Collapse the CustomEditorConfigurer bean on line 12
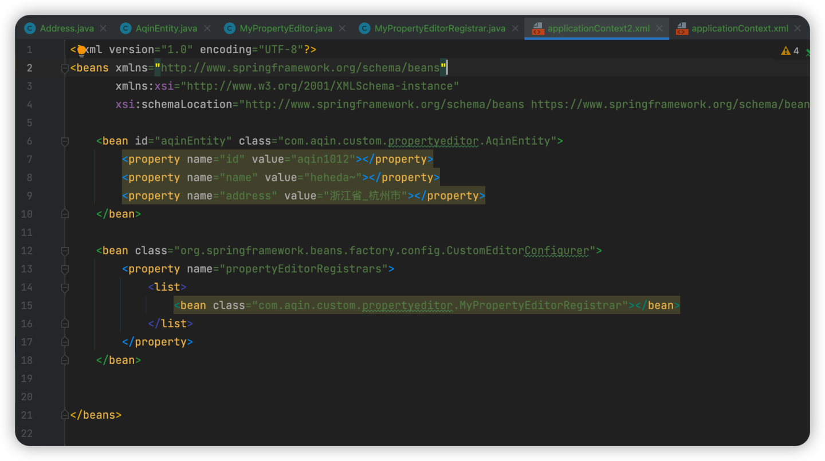This screenshot has height=461, width=825. point(65,251)
